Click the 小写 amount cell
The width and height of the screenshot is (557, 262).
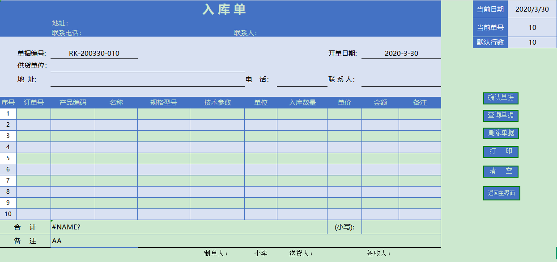[x=401, y=227]
